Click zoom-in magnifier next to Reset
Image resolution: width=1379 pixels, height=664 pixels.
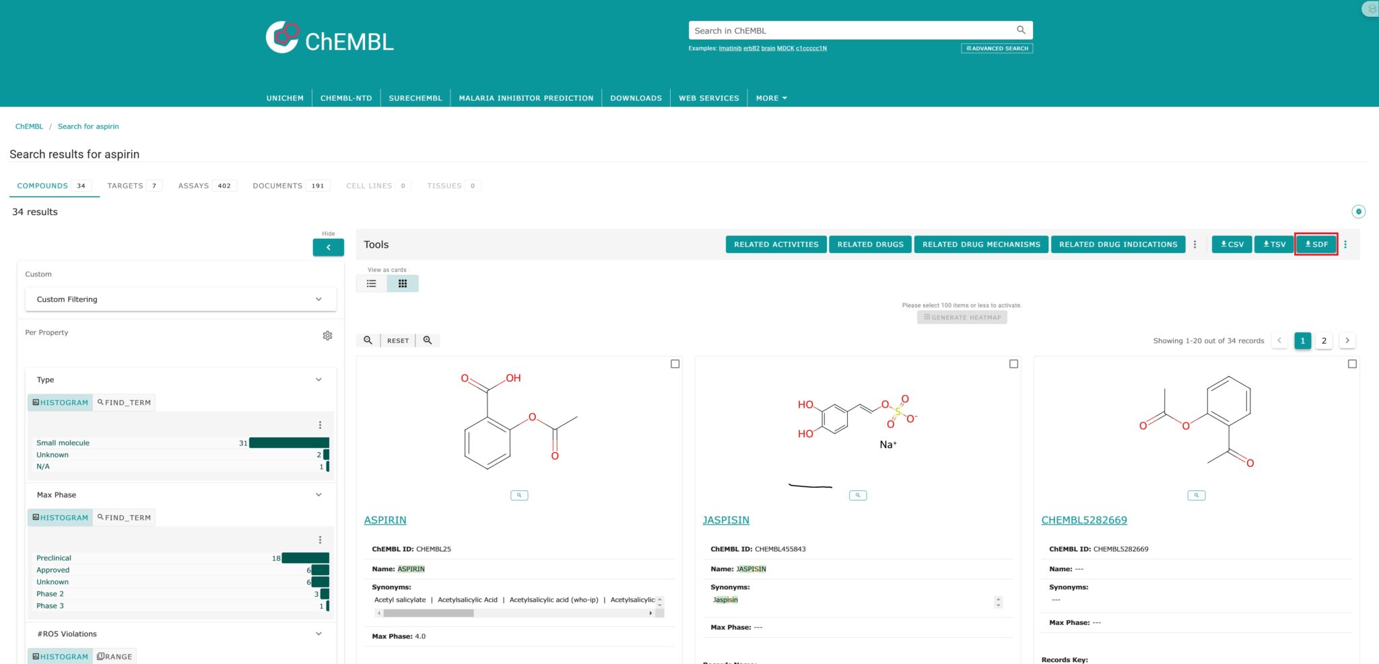point(428,340)
